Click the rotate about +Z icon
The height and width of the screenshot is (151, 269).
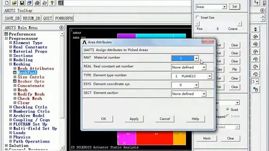tap(256, 67)
